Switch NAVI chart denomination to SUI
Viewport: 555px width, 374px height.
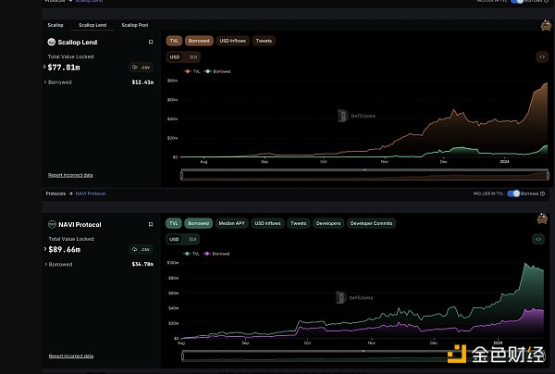click(x=193, y=239)
